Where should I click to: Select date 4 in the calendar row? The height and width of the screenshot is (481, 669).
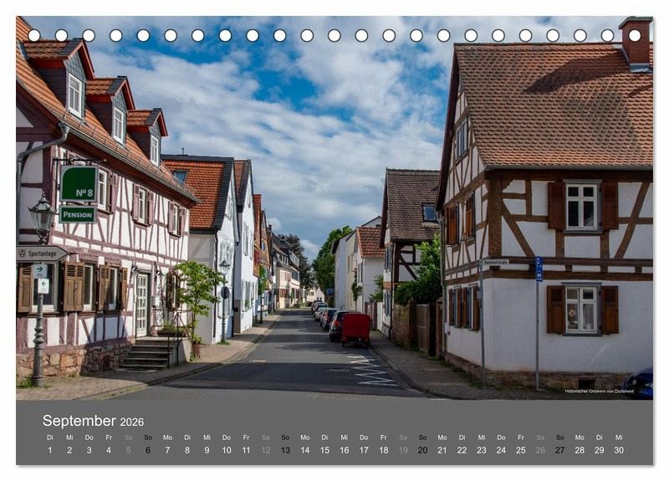click(x=109, y=450)
